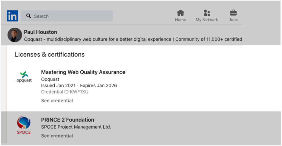Click the SPOCE company logo
Image resolution: width=282 pixels, height=146 pixels.
click(x=24, y=125)
